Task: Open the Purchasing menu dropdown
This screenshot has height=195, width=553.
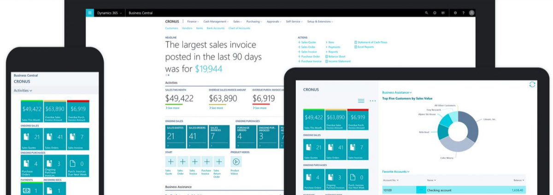Action: coord(254,22)
